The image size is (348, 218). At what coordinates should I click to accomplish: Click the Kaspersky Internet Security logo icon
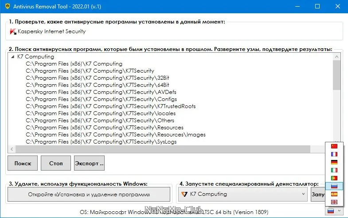tap(13, 31)
